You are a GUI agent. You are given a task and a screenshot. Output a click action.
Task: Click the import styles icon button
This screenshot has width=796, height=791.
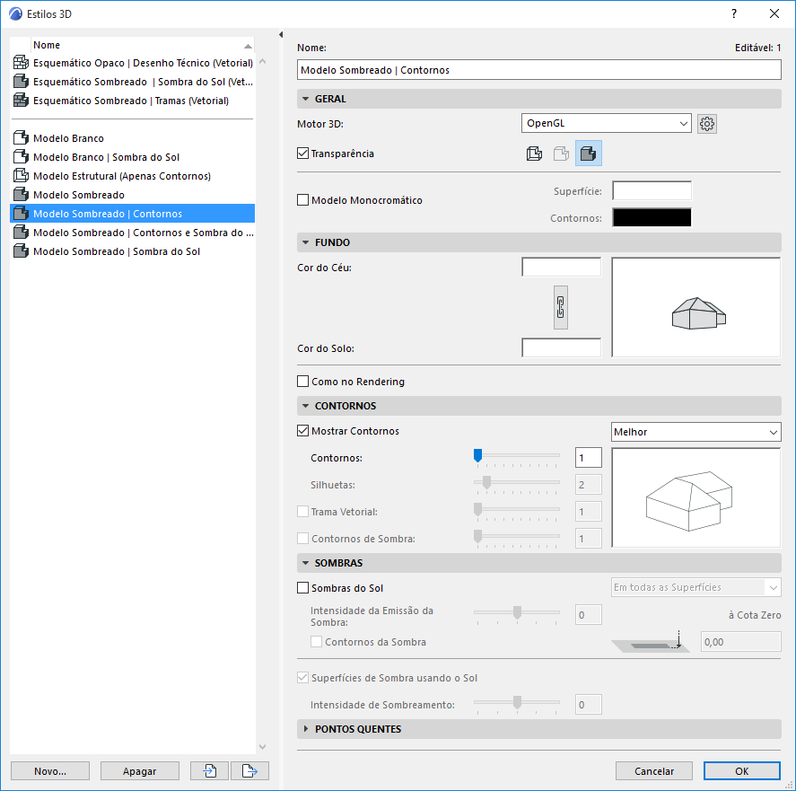[x=210, y=770]
